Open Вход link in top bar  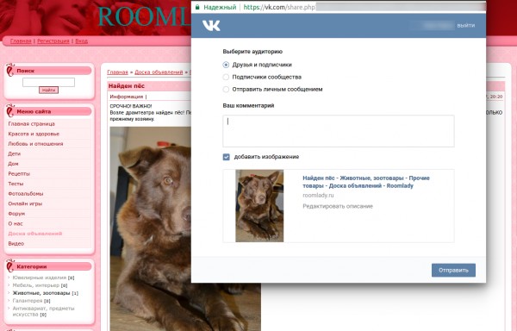(x=82, y=41)
